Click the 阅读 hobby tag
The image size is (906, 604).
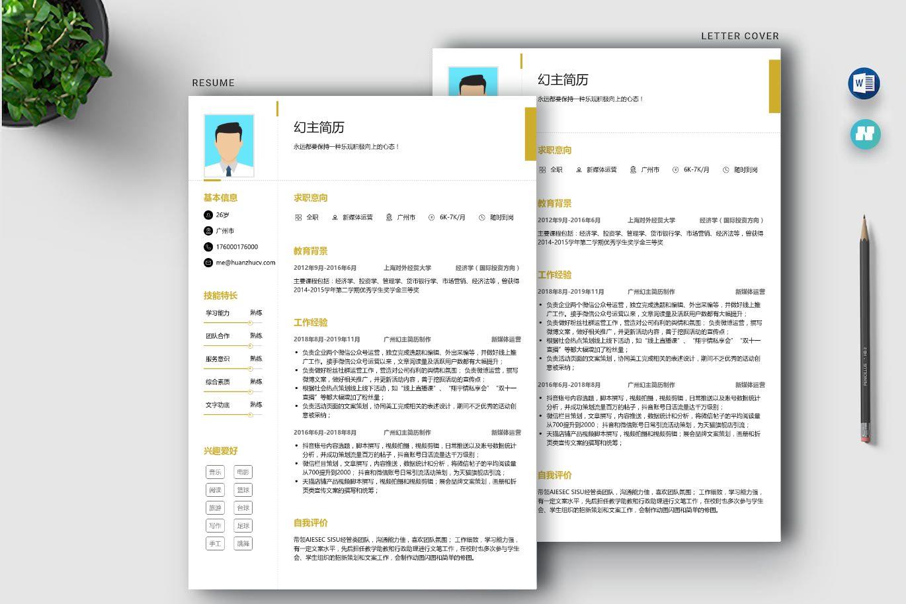[x=216, y=490]
